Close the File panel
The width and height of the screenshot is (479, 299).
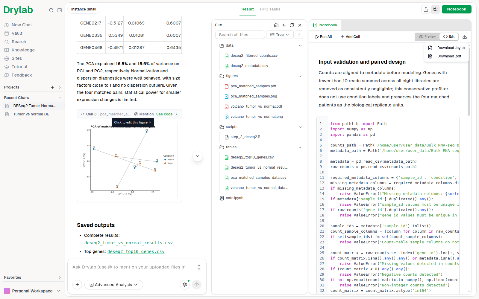pyautogui.click(x=300, y=25)
